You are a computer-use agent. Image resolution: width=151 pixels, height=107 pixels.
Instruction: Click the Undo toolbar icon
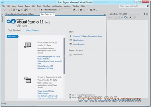coord(30,10)
